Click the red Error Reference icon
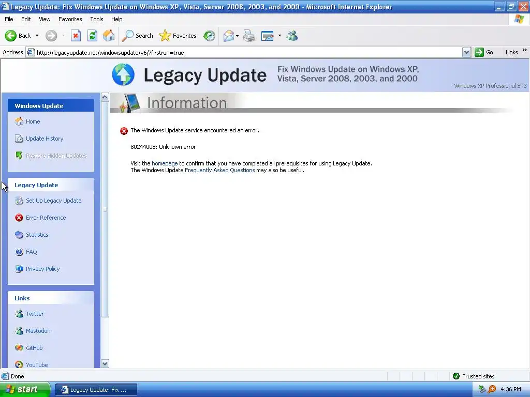This screenshot has height=397, width=530. tap(19, 218)
